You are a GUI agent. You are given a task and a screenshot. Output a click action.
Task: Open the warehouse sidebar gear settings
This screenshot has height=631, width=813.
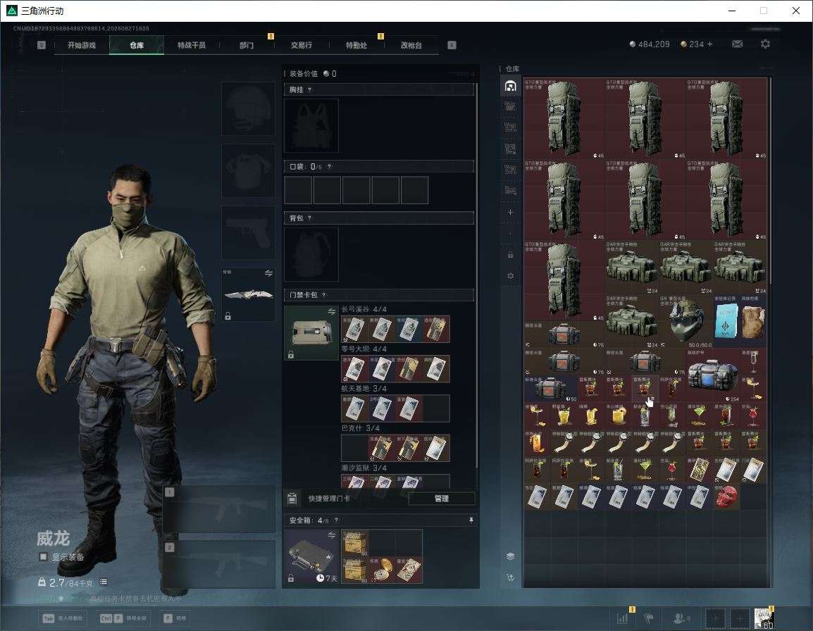pos(510,276)
